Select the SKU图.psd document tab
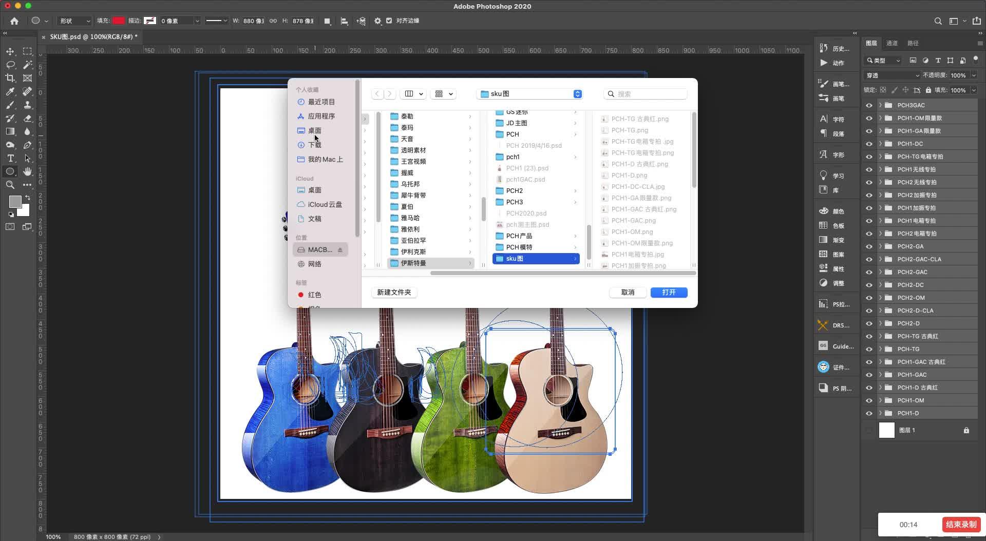 (x=93, y=37)
